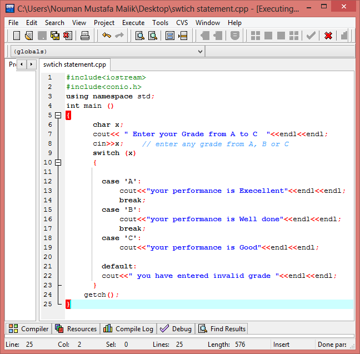This screenshot has width=360, height=354.
Task: Select the swtich statement.cpp tab
Action: click(x=75, y=64)
